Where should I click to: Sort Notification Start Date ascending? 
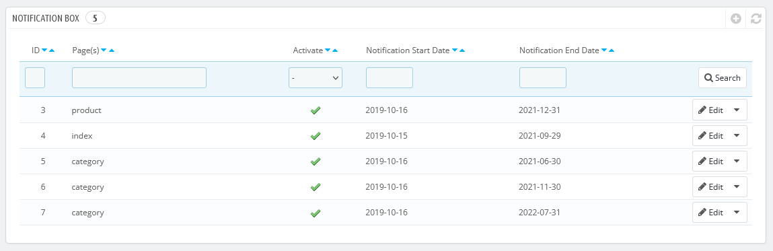[x=462, y=50]
